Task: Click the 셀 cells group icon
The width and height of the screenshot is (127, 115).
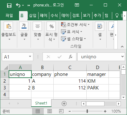Action: 100,26
